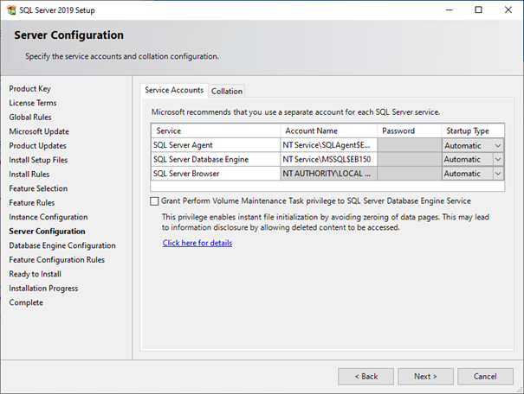Click the NT AUTHORITY\LOCAL account cell

(328, 174)
